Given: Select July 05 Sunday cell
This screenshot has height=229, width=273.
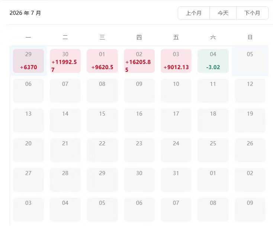Looking at the screenshot, I should (x=250, y=61).
